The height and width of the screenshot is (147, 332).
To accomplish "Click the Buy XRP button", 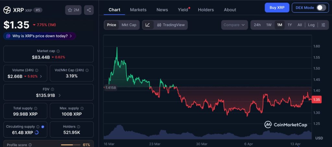I will [x=277, y=8].
